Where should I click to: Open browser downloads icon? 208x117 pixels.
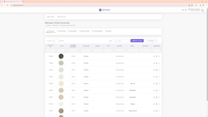point(200,5)
